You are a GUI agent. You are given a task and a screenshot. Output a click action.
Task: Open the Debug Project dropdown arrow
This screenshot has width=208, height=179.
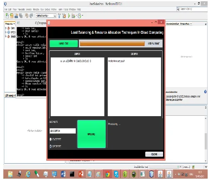coord(76,16)
